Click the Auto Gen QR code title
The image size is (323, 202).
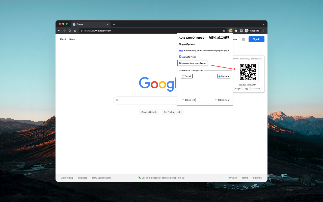click(x=204, y=38)
